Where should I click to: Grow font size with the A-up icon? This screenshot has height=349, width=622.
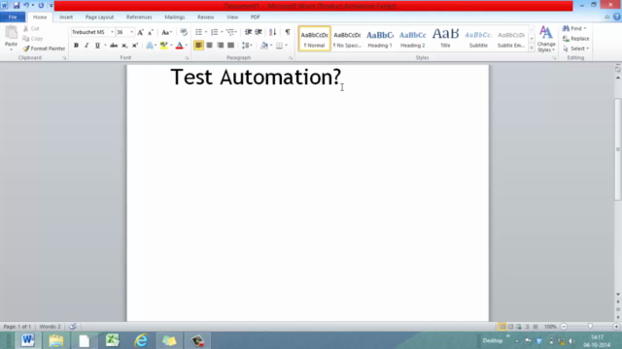pyautogui.click(x=140, y=32)
